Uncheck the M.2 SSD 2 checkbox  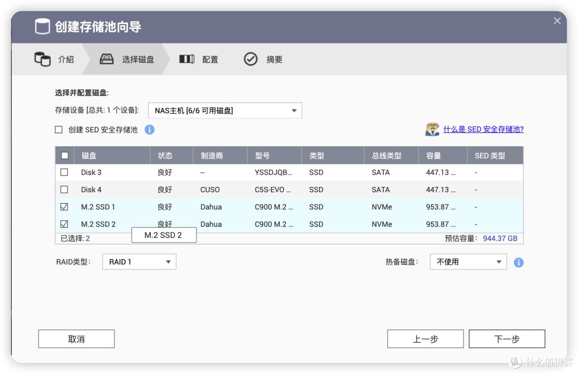tap(64, 224)
